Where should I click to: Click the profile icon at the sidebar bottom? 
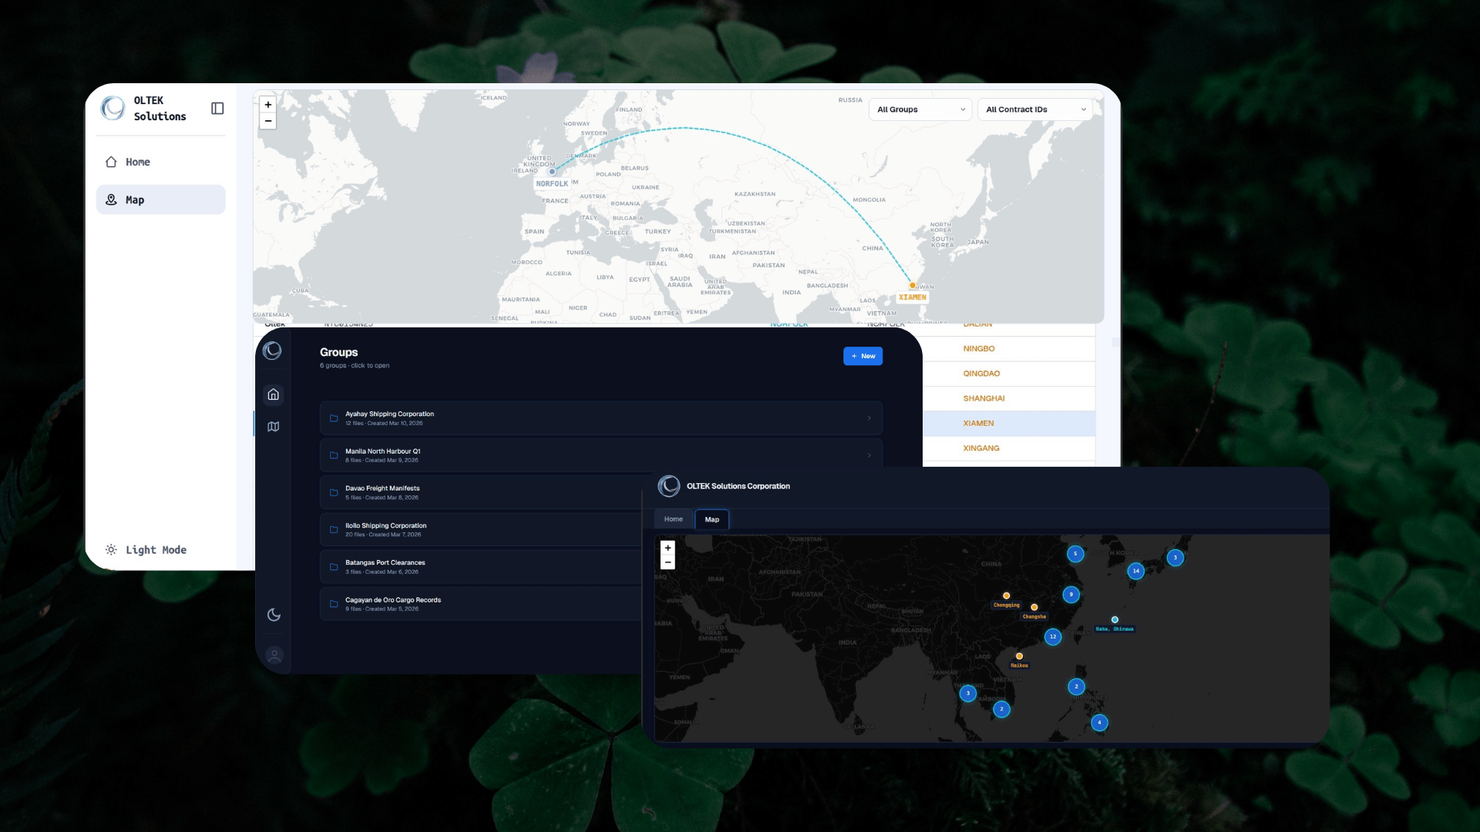pos(274,655)
